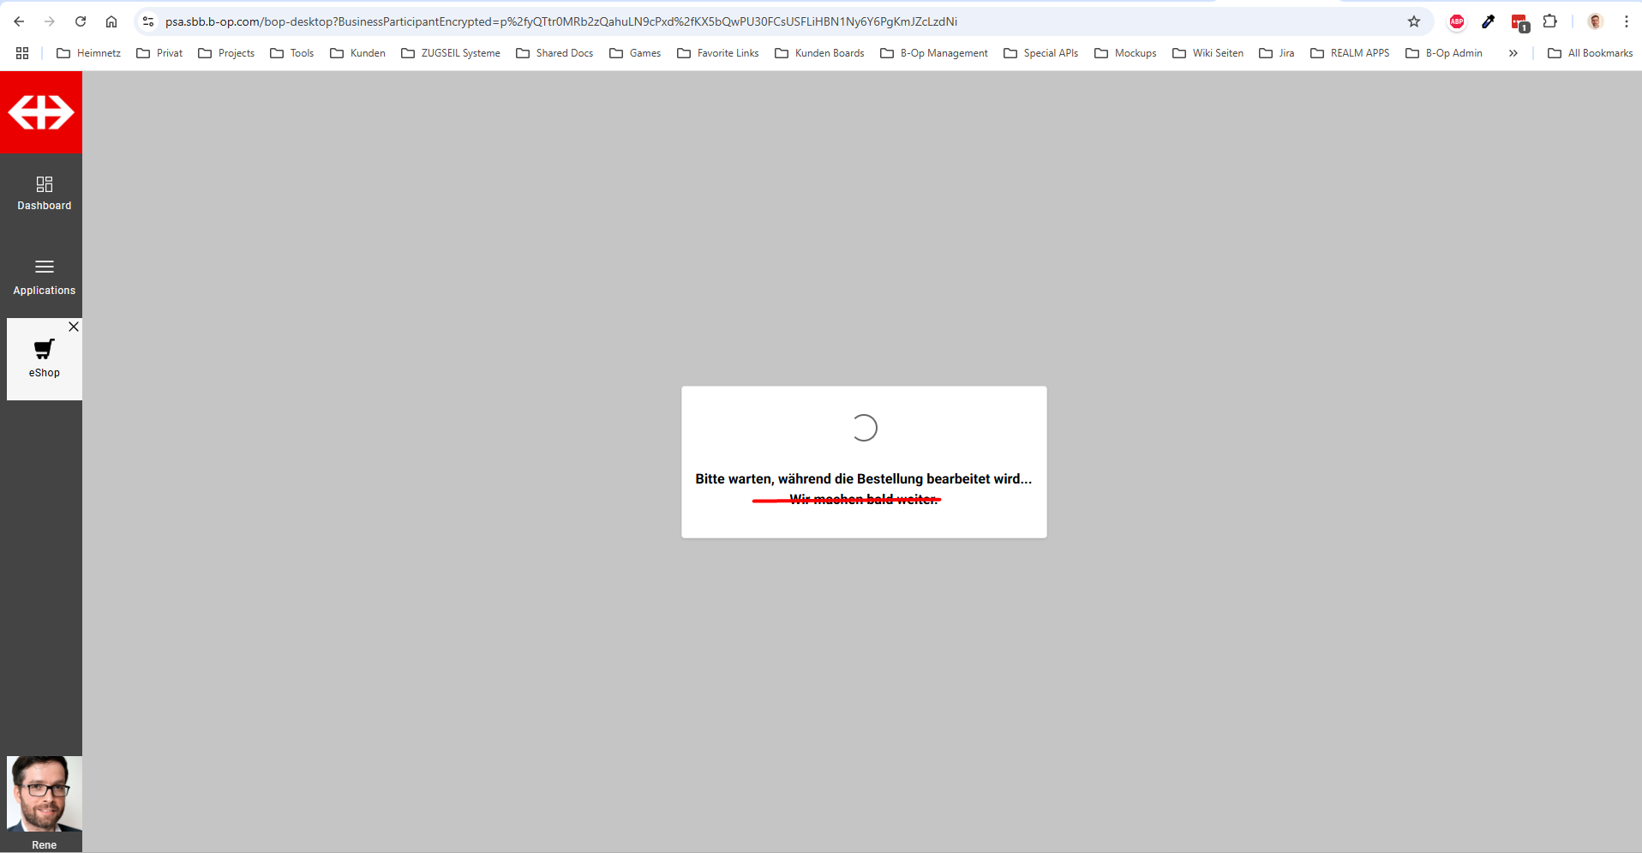Open the Dashboard in sidebar
The width and height of the screenshot is (1642, 853).
pos(44,194)
